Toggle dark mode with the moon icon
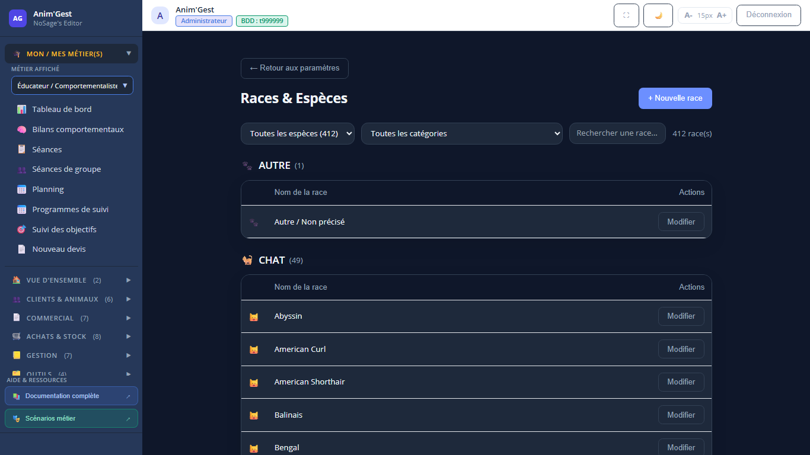This screenshot has width=810, height=455. click(x=658, y=15)
